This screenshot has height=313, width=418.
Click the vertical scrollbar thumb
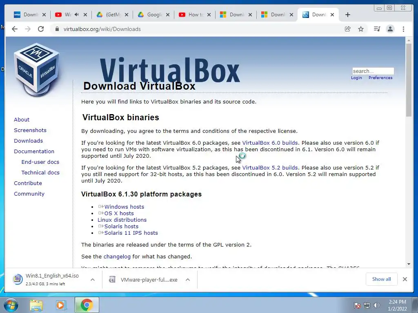pos(409,80)
